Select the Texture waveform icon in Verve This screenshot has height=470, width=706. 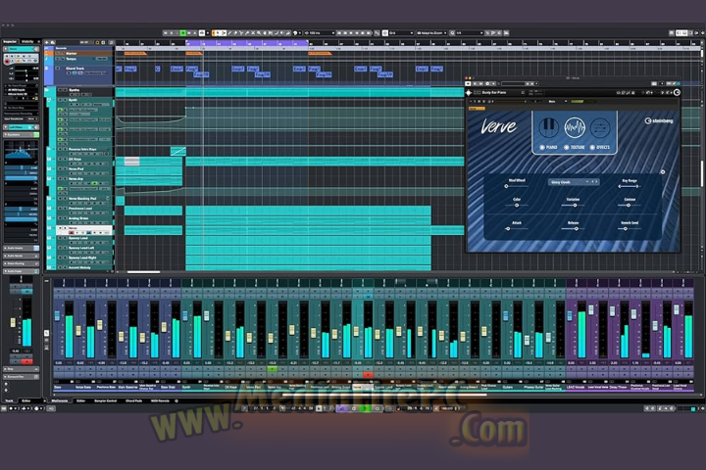[575, 127]
